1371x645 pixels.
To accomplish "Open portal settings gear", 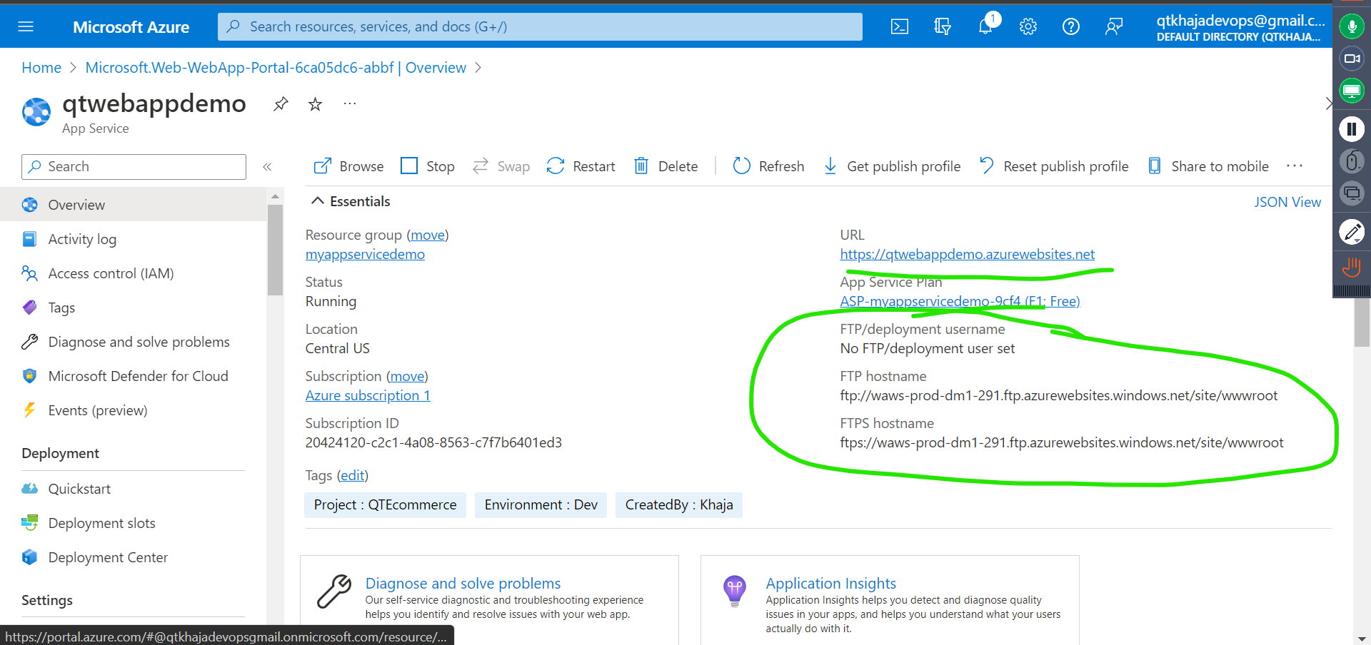I will coord(1028,26).
